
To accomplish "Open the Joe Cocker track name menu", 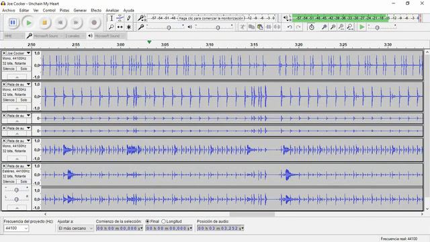I will [x=19, y=53].
